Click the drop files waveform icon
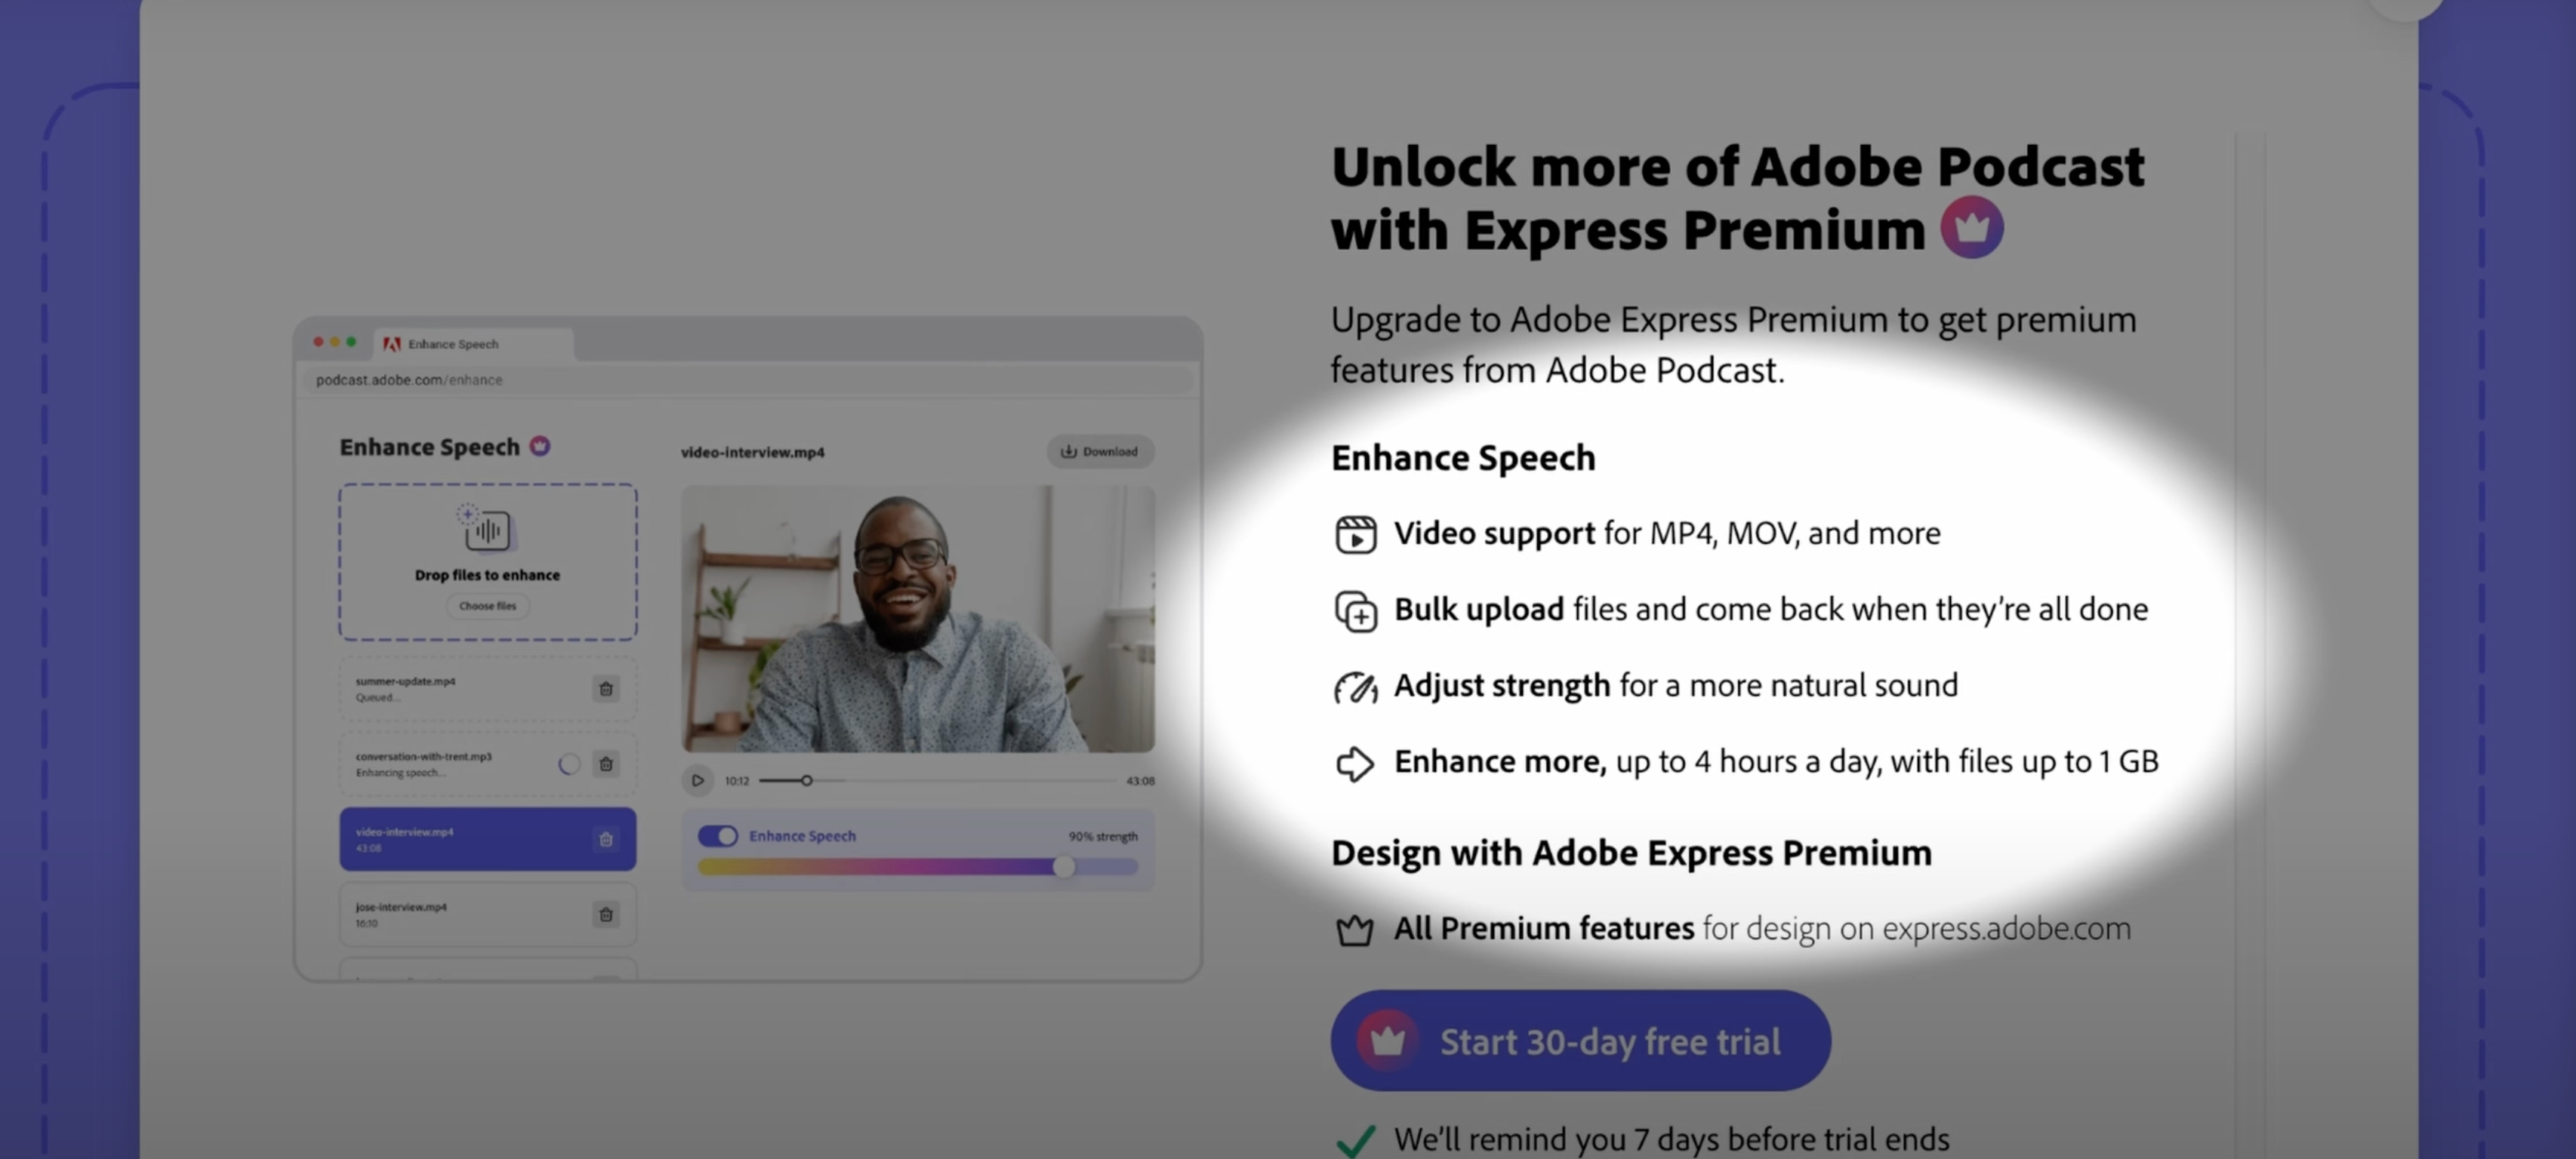 [486, 528]
